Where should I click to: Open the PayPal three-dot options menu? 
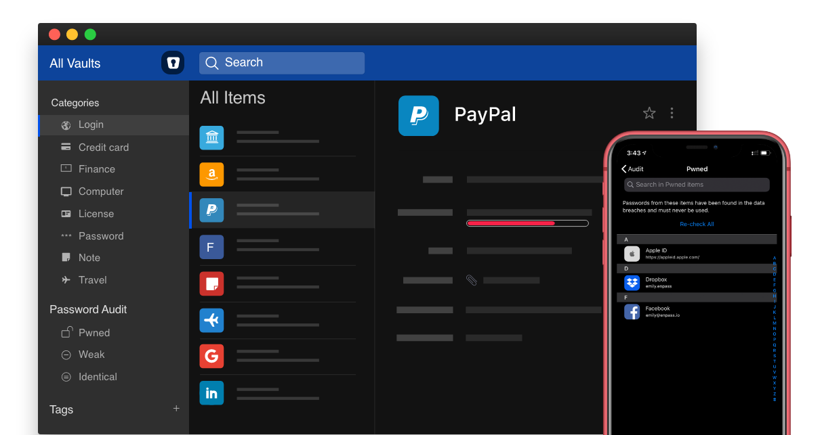pyautogui.click(x=672, y=113)
